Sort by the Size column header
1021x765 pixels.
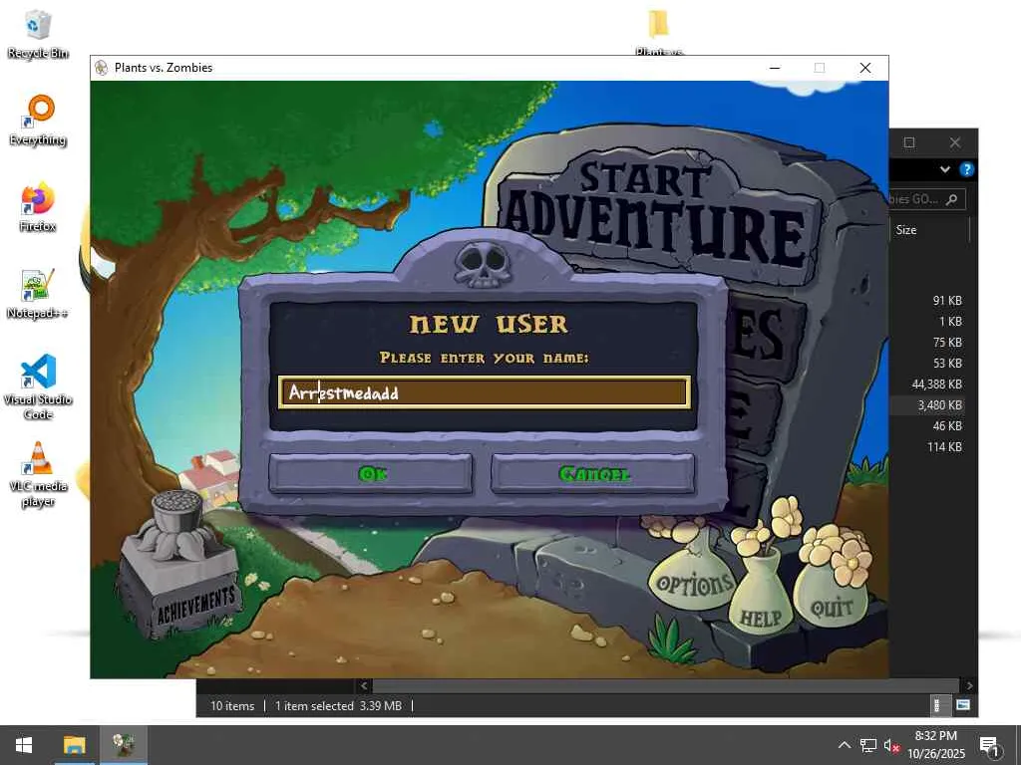(905, 230)
